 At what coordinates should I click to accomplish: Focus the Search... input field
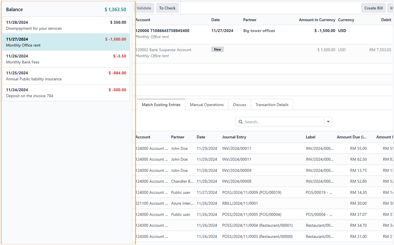pos(284,122)
